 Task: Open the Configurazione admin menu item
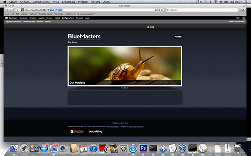(68, 18)
